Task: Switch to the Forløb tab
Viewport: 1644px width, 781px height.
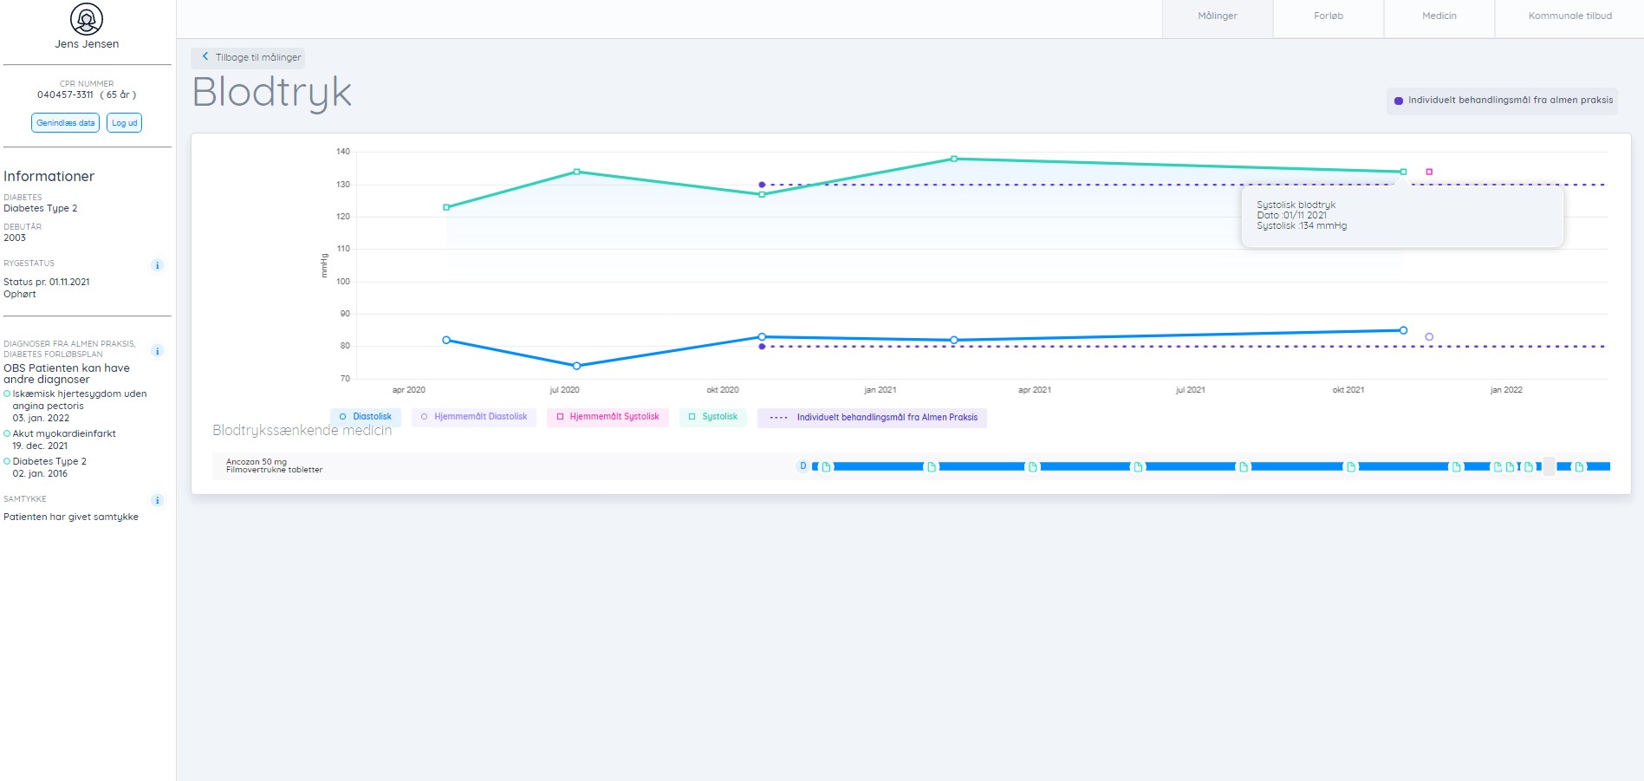Action: (x=1328, y=16)
